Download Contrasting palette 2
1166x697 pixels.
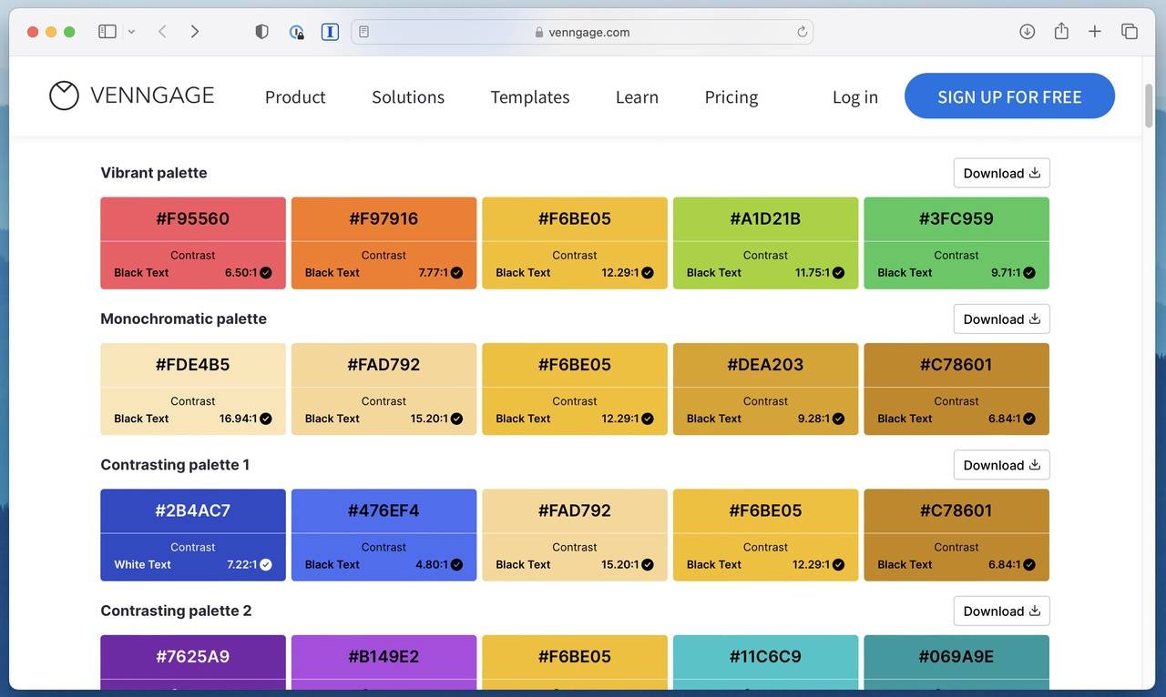click(x=1001, y=611)
